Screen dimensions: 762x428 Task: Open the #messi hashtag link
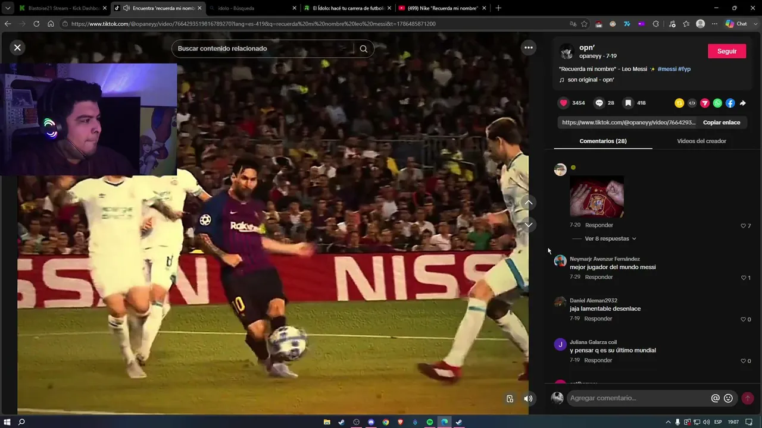pyautogui.click(x=667, y=69)
